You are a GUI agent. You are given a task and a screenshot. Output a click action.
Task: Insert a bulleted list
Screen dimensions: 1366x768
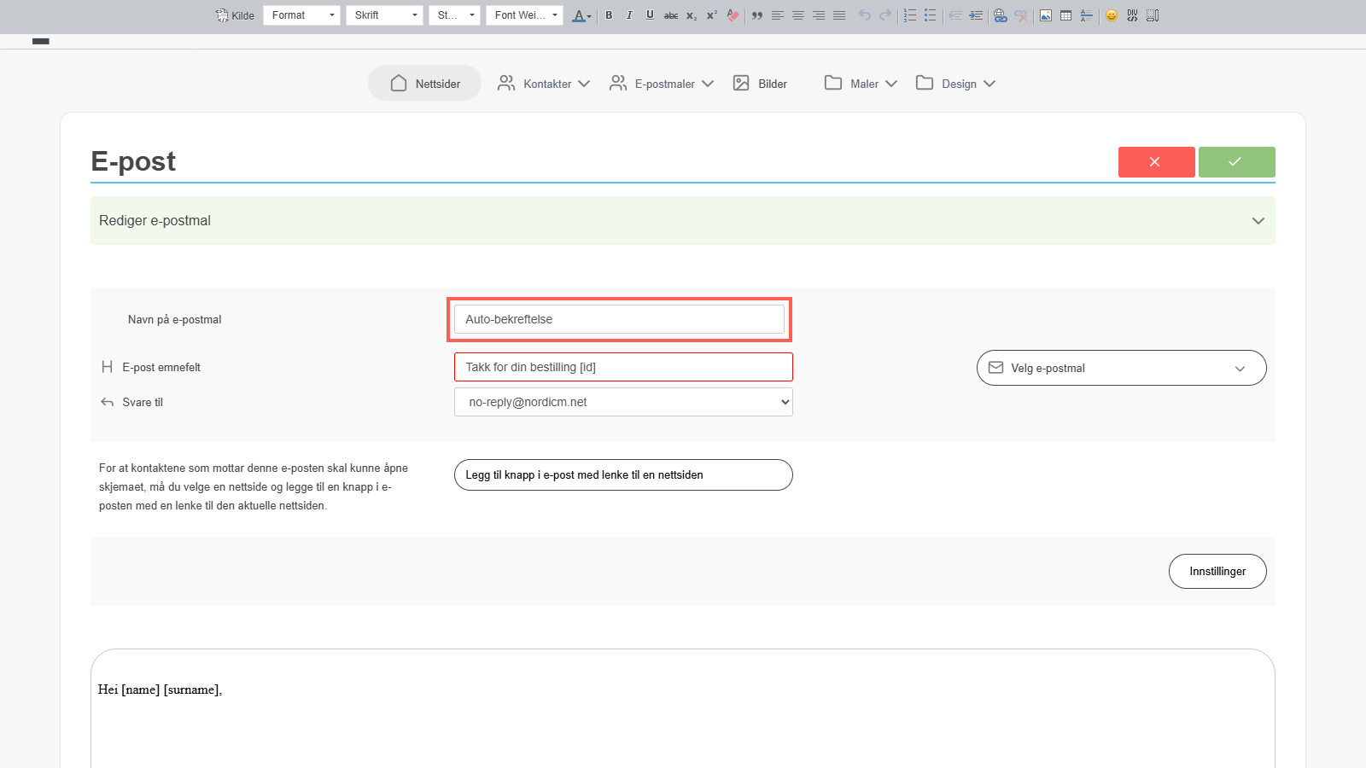pos(931,15)
